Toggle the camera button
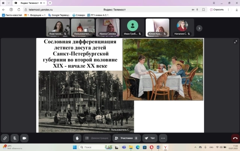Screen dimensions: 240x151 click(x=24, y=138)
